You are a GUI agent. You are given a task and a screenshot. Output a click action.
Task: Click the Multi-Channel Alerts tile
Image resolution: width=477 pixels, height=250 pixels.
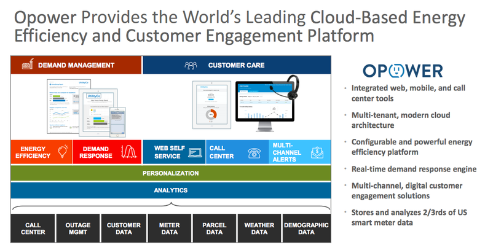(299, 152)
